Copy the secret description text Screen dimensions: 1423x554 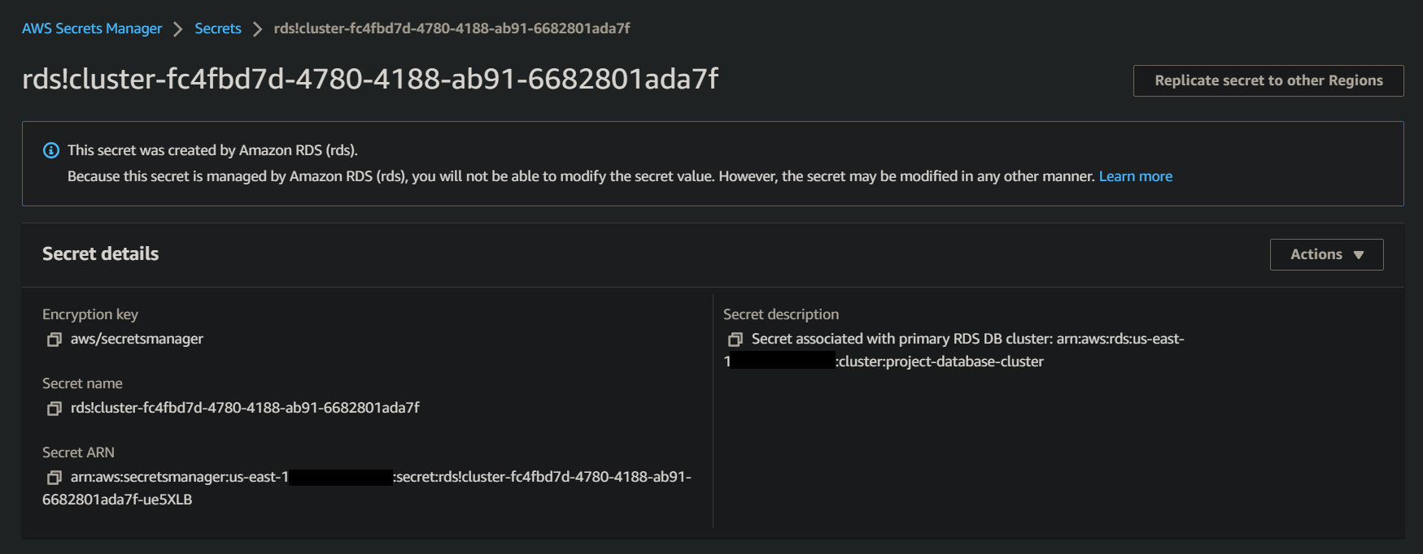[x=736, y=340]
